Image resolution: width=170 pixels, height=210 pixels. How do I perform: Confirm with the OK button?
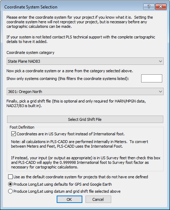pyautogui.click(x=69, y=199)
